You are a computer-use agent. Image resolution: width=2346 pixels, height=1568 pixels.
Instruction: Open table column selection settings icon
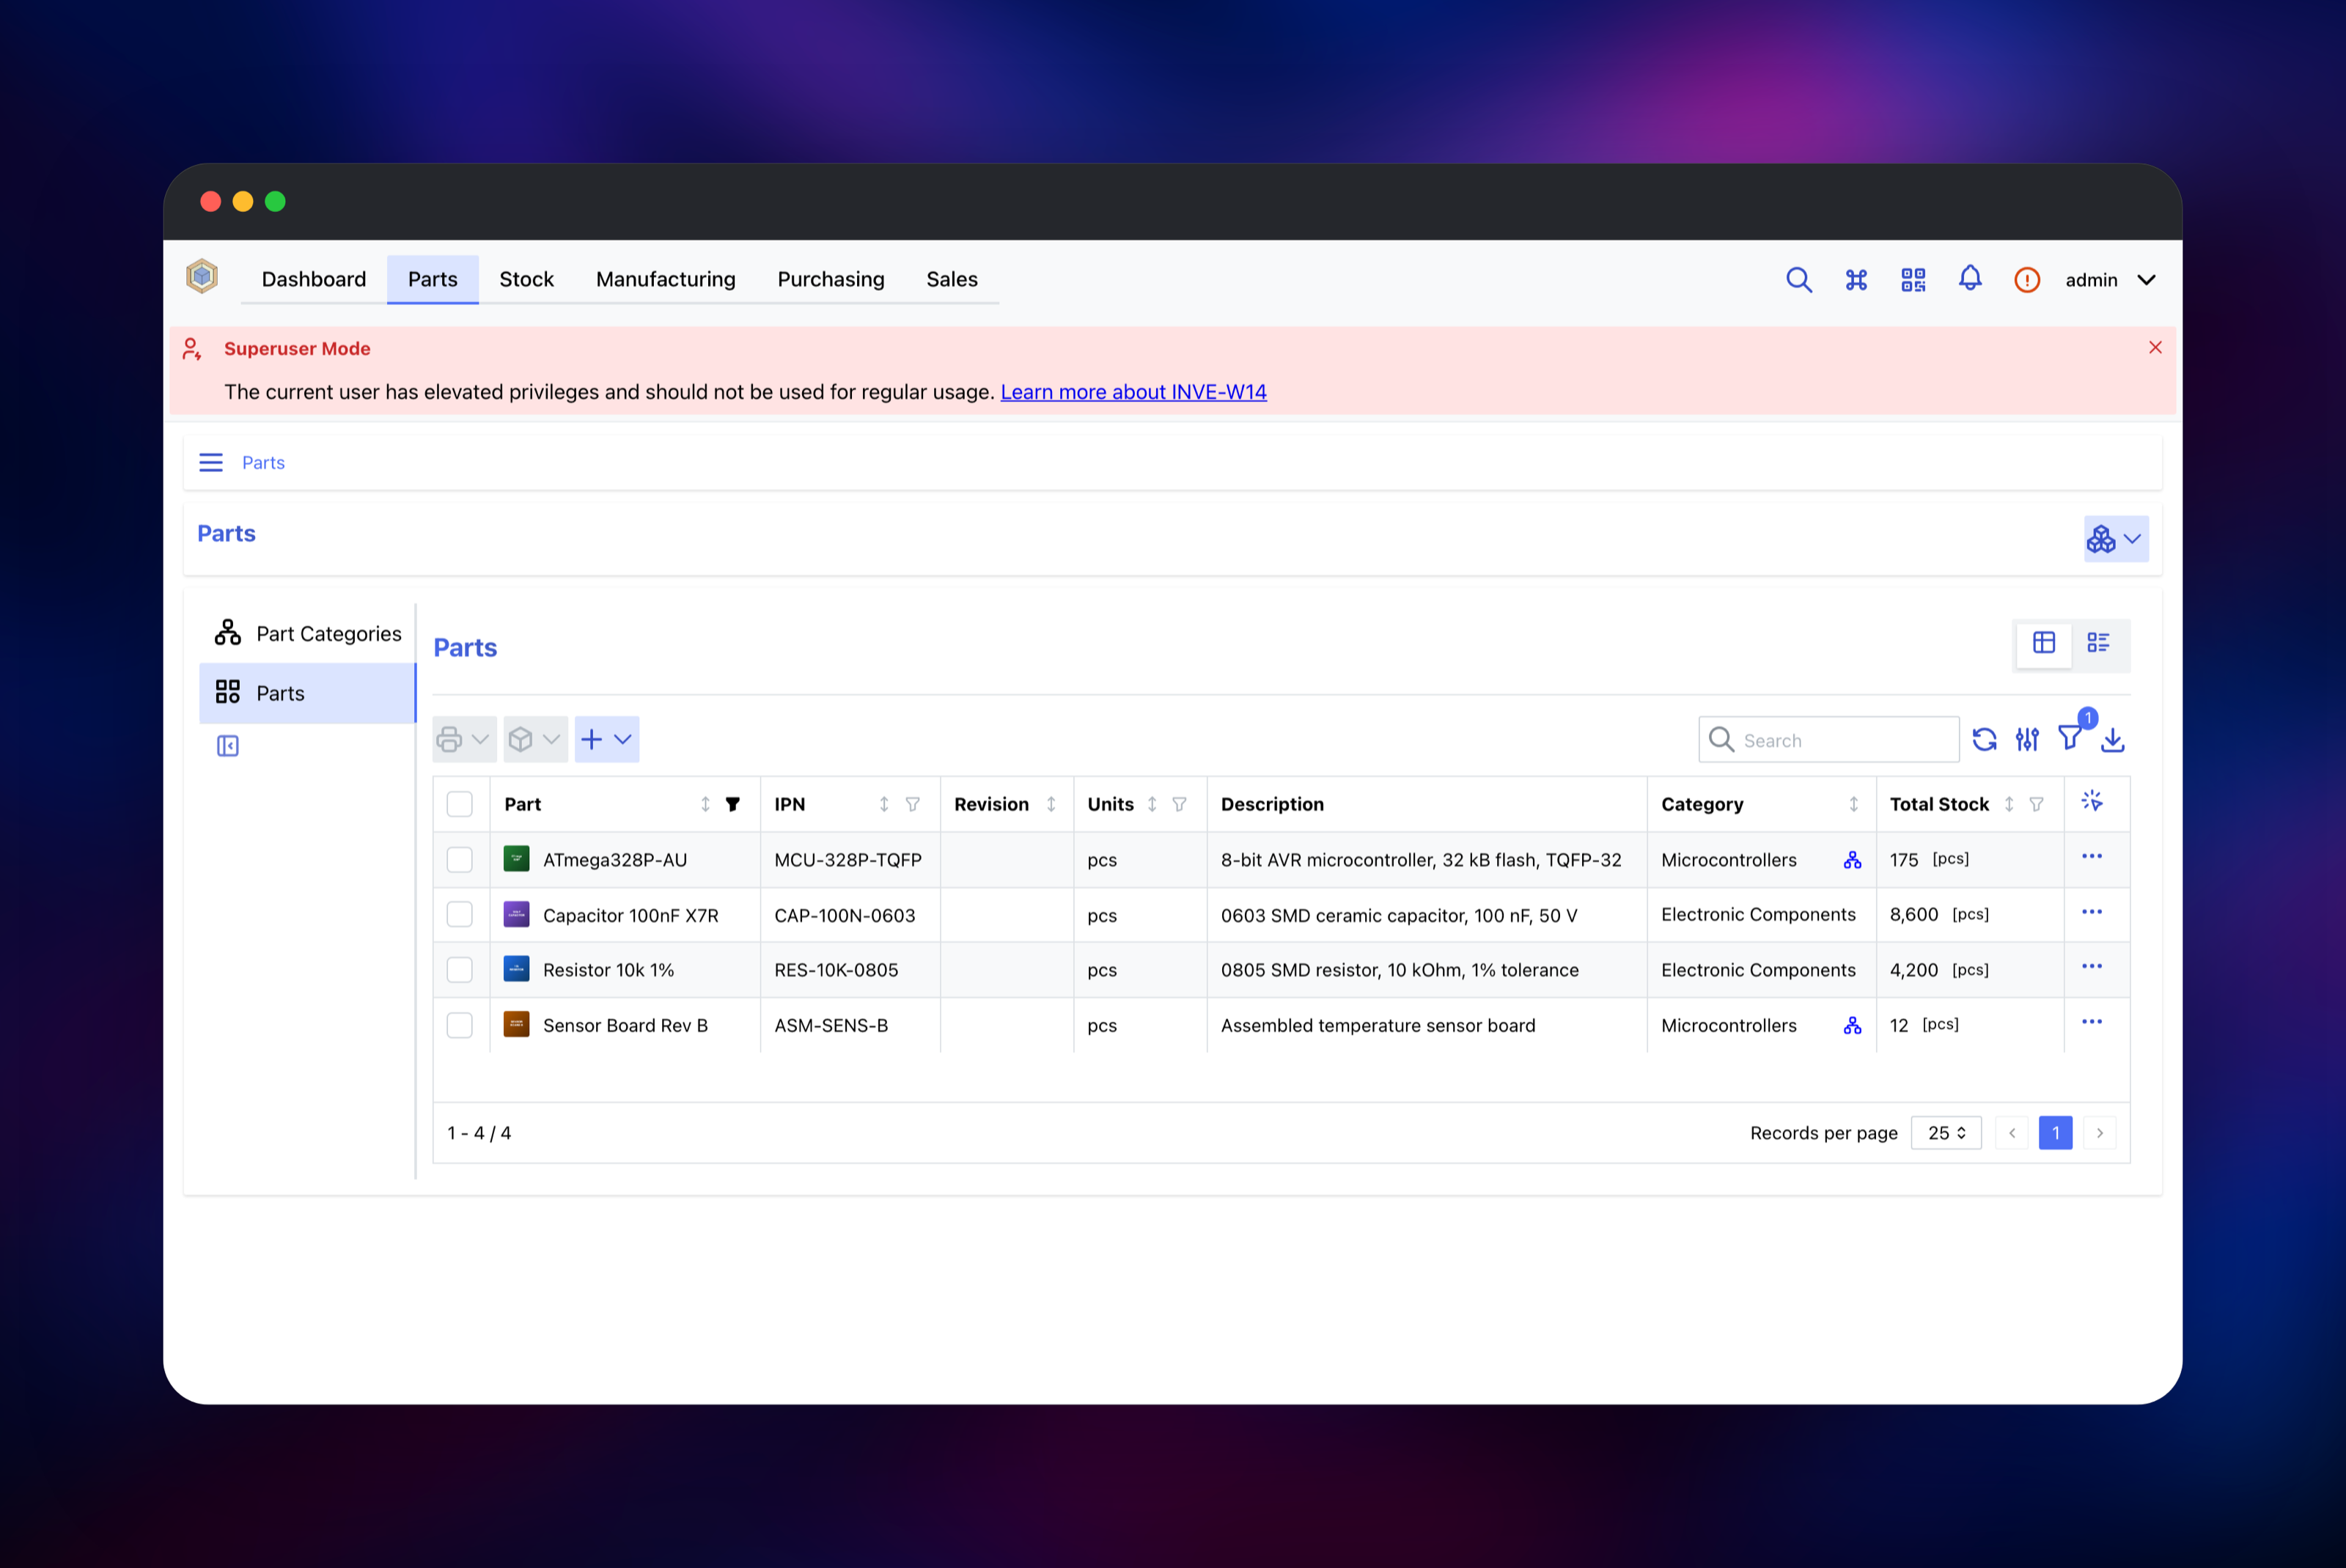[x=2027, y=740]
